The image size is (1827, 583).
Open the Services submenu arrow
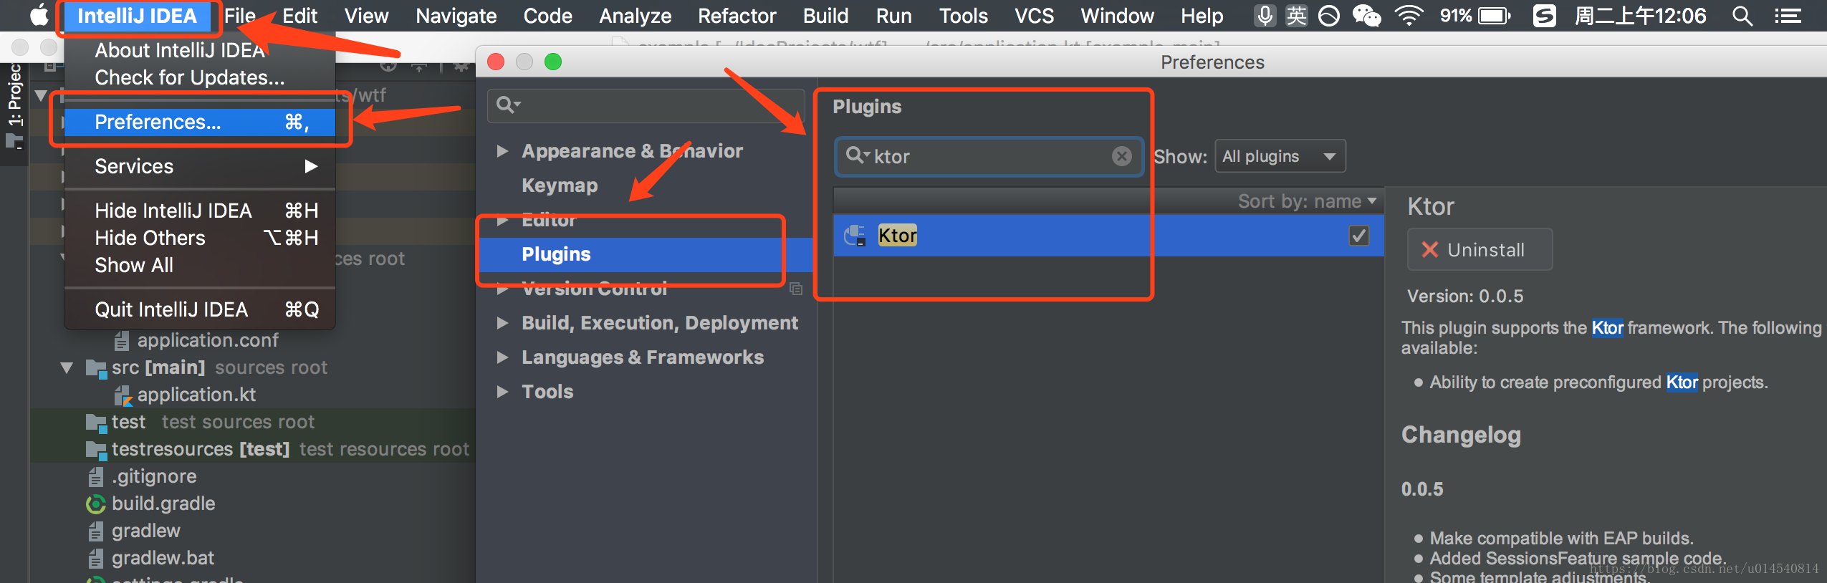click(311, 166)
